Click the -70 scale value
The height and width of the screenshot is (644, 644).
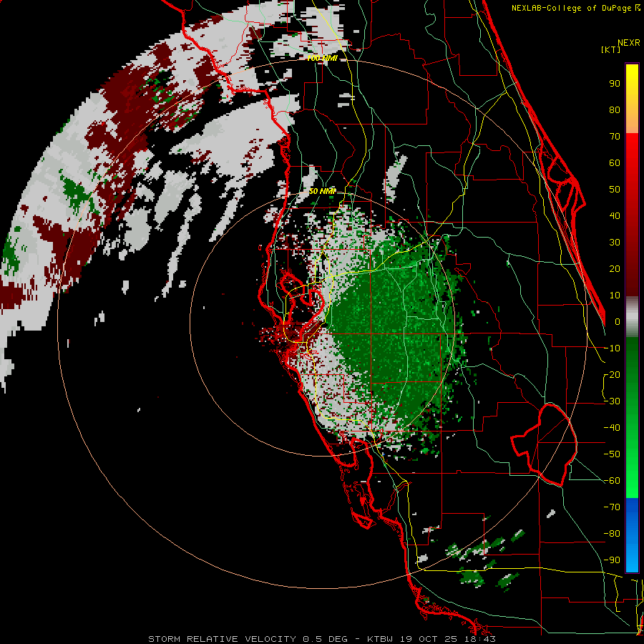[x=613, y=507]
